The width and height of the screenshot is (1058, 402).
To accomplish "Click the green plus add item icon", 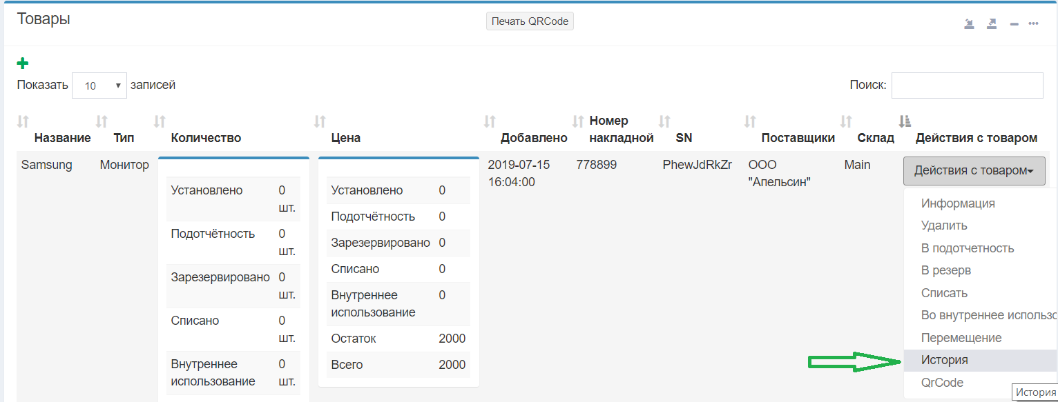I will coord(23,63).
